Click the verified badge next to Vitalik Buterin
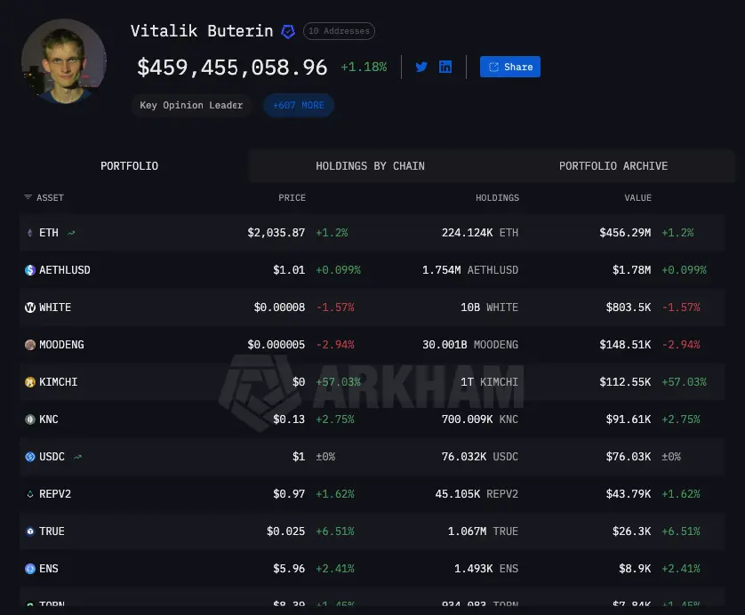The width and height of the screenshot is (745, 615). pos(287,30)
